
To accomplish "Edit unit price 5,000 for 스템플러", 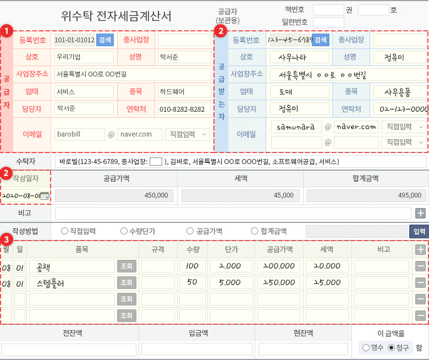I will [231, 282].
